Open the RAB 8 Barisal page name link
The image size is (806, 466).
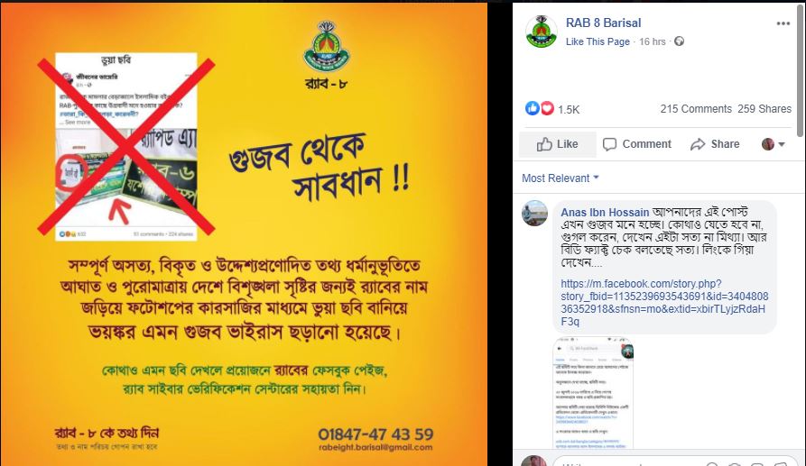pyautogui.click(x=603, y=23)
